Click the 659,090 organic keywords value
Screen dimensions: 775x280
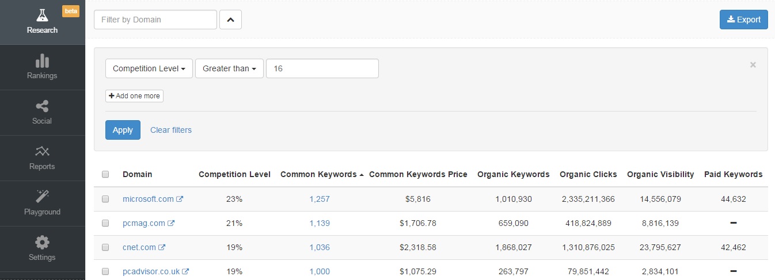[514, 223]
